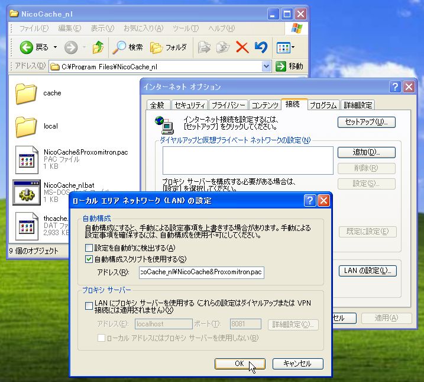Image resolution: width=424 pixels, height=382 pixels.
Task: Open the File (ファイル) menu
Action: click(x=34, y=28)
